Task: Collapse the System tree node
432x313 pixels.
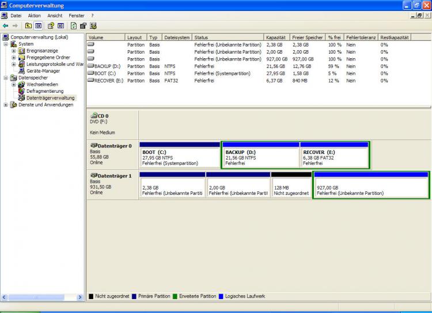Action: (6, 44)
